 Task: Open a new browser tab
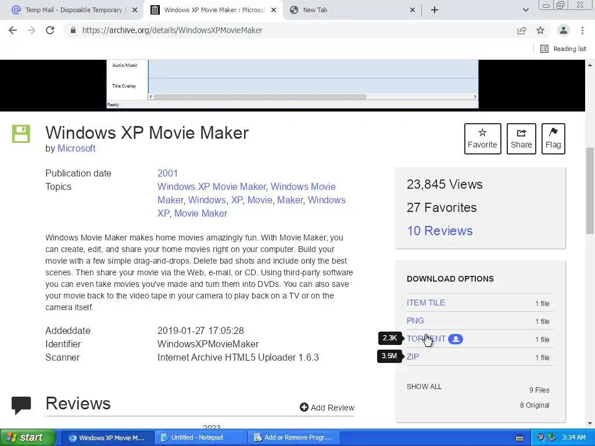(435, 10)
